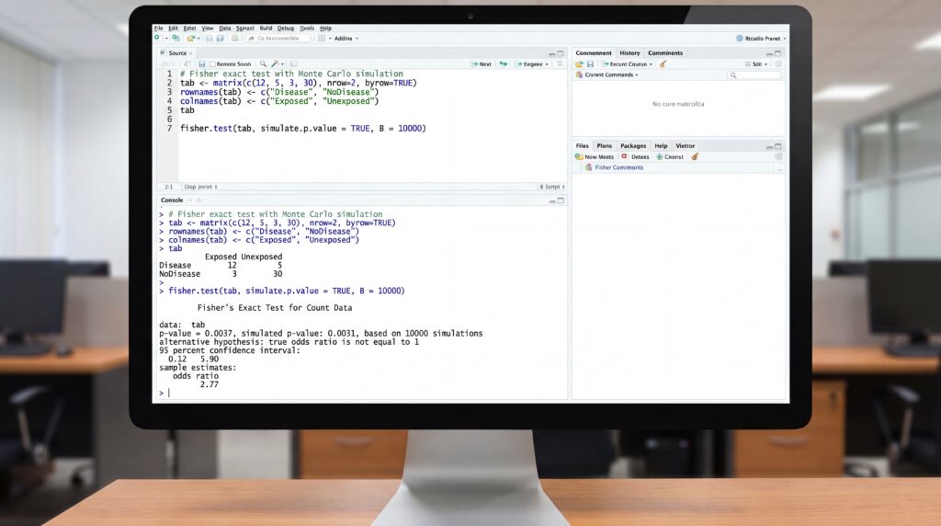Click the source editor Save icon
This screenshot has height=526, width=941.
click(201, 63)
